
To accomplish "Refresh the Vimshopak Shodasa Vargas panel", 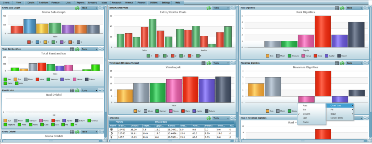I will [208, 63].
